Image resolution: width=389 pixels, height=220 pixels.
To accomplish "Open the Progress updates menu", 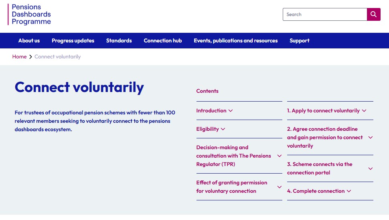I will pos(73,41).
